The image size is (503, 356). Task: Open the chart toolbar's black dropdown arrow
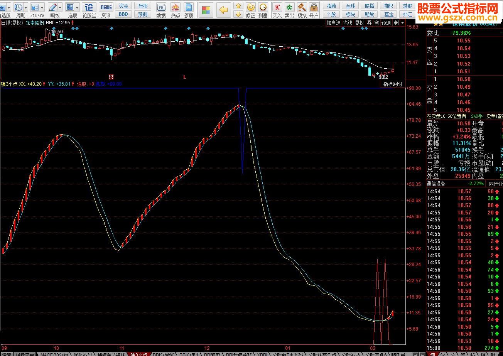coord(403,23)
